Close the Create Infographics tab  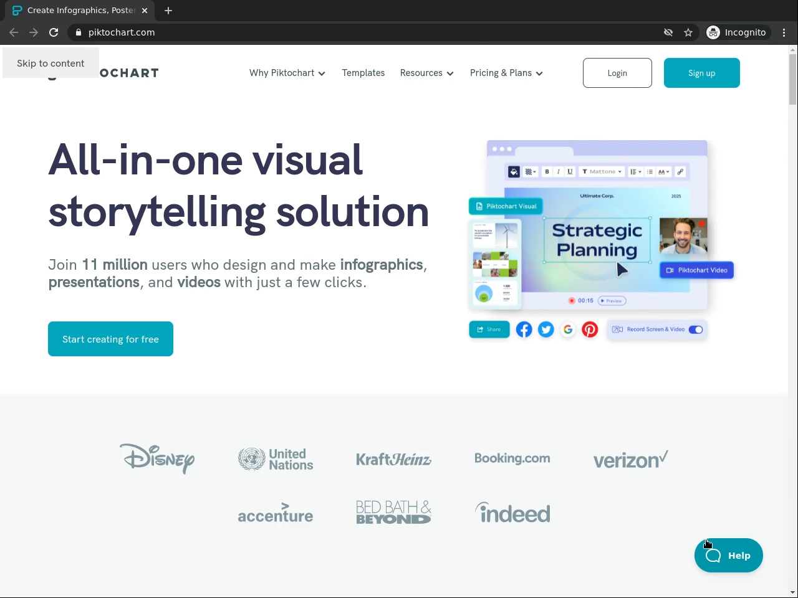[145, 11]
